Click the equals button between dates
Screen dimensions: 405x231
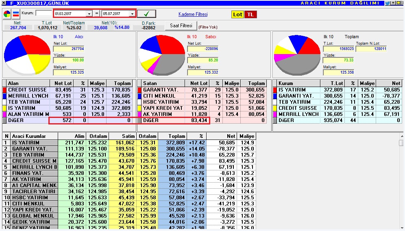coord(97,13)
